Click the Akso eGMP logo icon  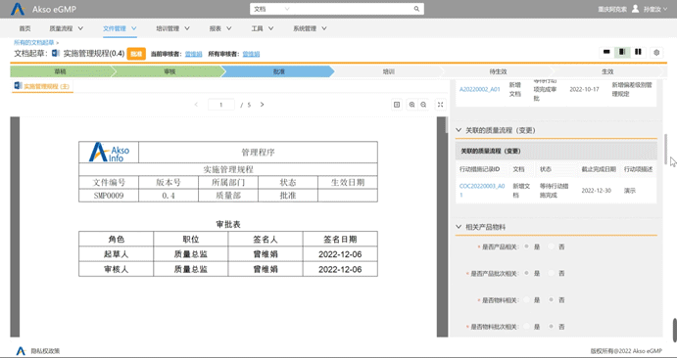(x=18, y=9)
